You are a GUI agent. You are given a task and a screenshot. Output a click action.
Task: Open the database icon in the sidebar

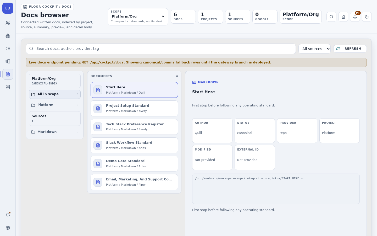(x=8, y=87)
